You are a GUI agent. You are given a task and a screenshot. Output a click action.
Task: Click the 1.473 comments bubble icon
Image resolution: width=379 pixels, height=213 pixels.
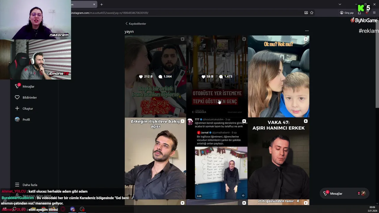pos(221,77)
